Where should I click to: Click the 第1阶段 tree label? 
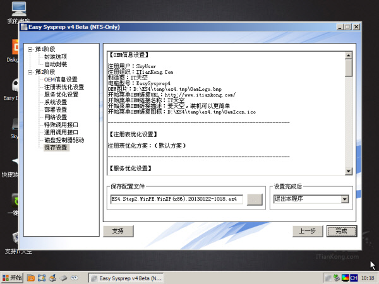(45, 49)
